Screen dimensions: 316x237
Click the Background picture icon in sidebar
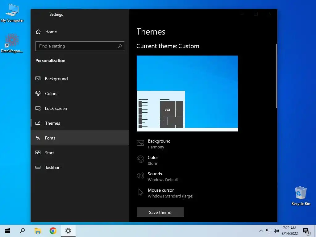[x=38, y=78]
